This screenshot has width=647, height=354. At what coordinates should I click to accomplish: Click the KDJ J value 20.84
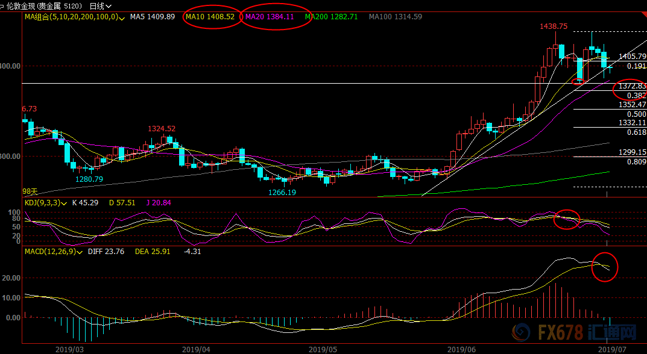pos(159,203)
